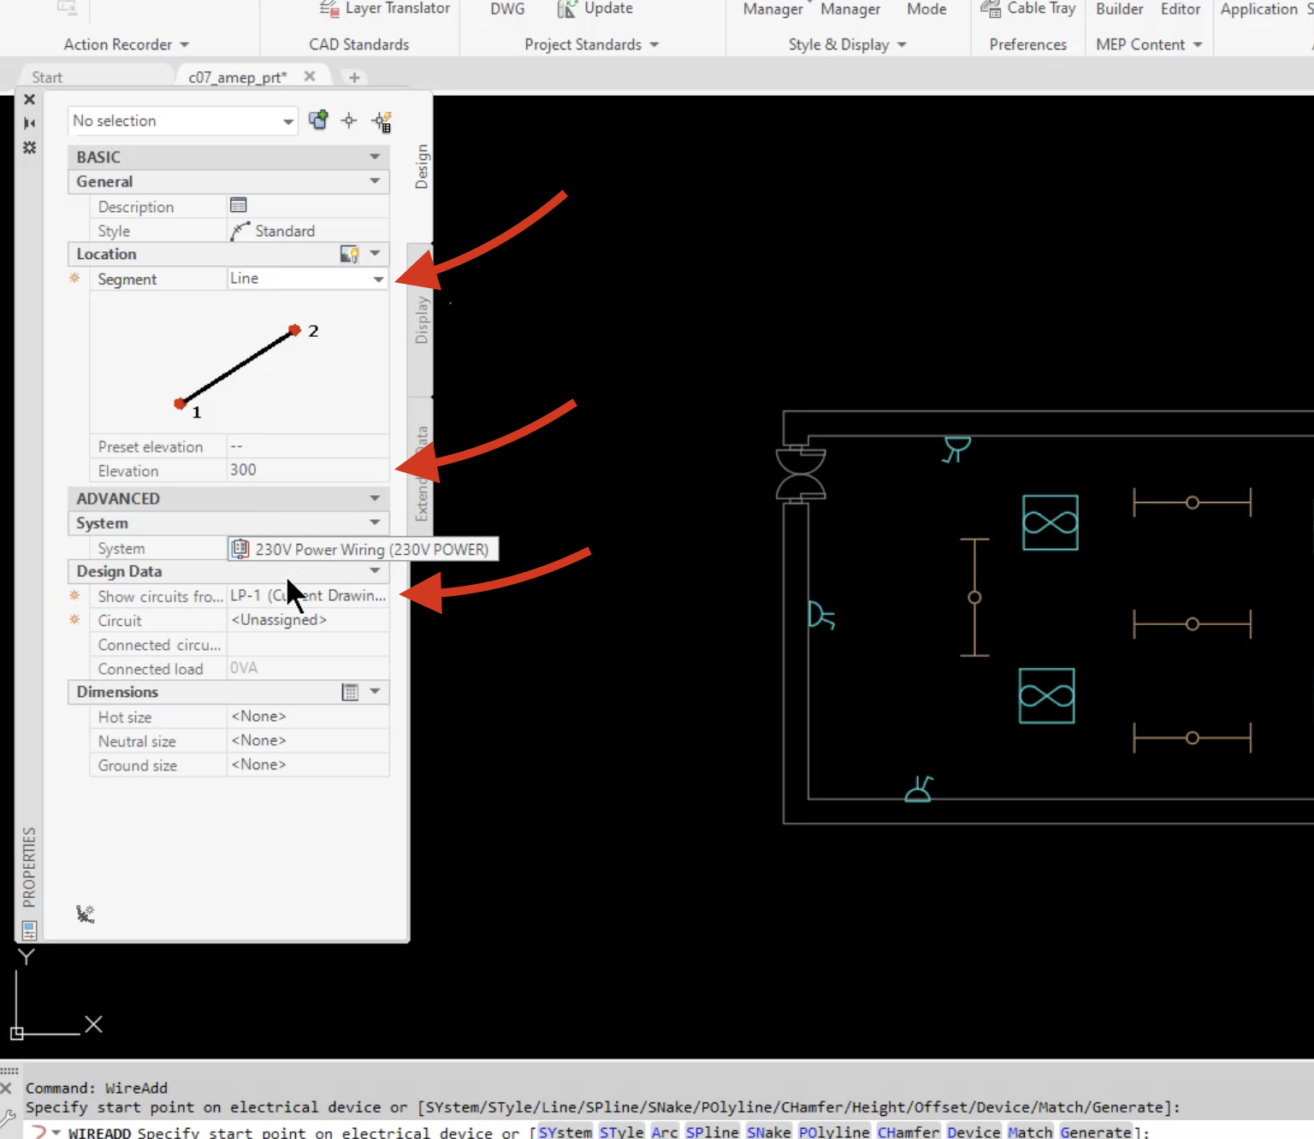Toggle the PICKADD value icon
The image size is (1314, 1139).
318,121
